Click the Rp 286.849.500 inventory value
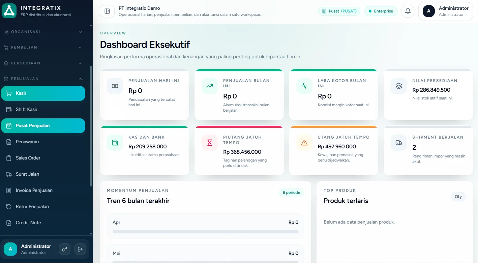The height and width of the screenshot is (263, 478). click(431, 90)
